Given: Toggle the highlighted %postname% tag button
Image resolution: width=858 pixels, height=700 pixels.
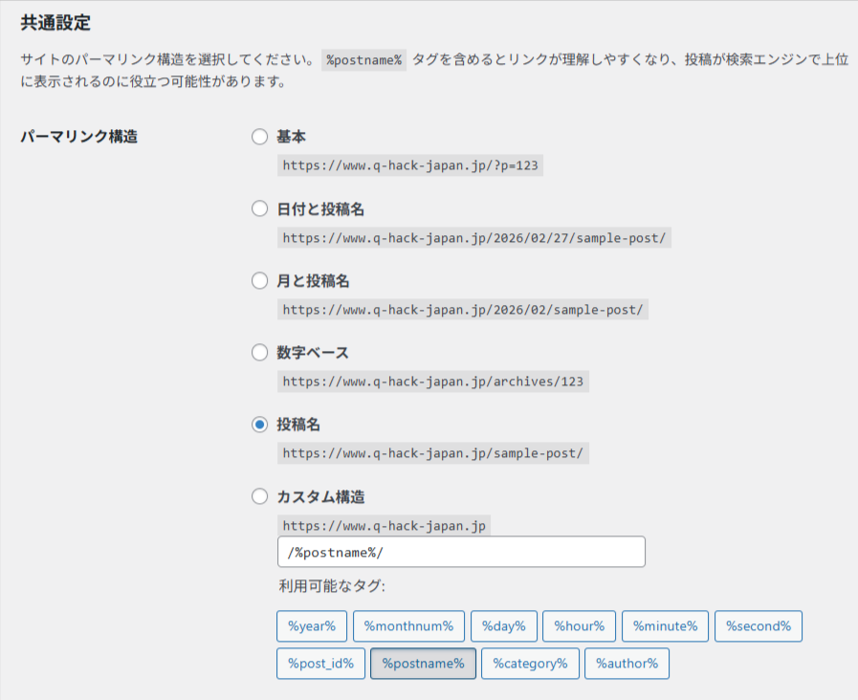Looking at the screenshot, I should [x=423, y=664].
